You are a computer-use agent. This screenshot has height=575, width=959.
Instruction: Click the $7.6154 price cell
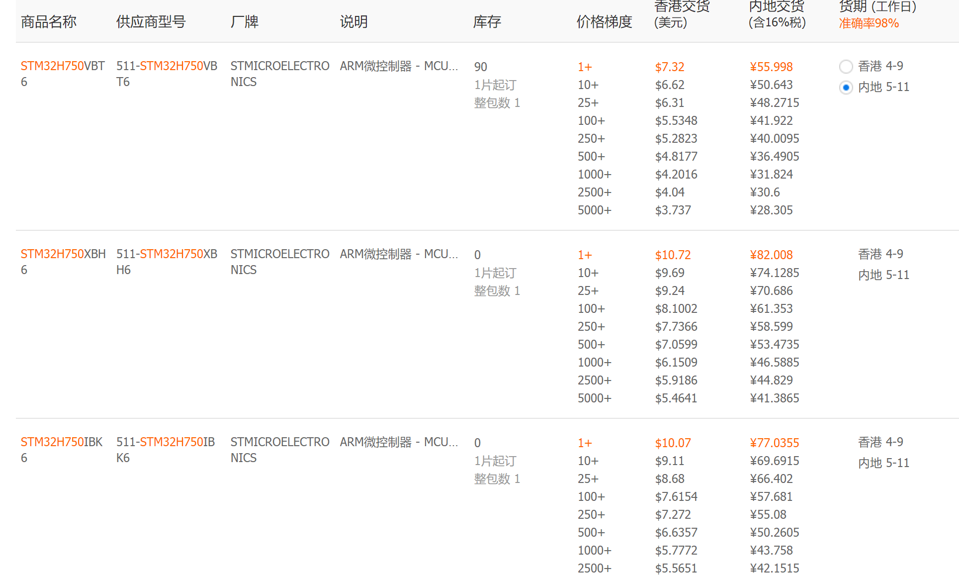pos(676,496)
